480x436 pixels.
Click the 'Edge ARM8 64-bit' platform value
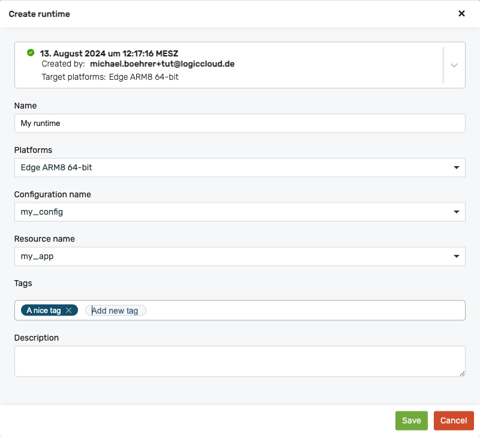pyautogui.click(x=56, y=168)
